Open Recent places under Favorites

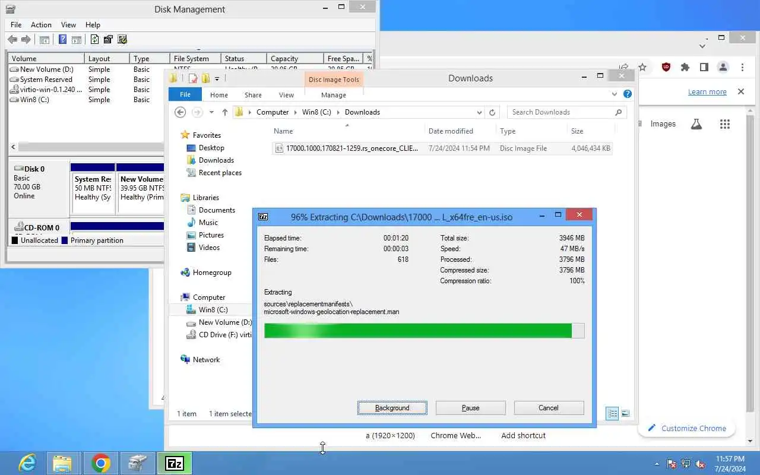pyautogui.click(x=220, y=173)
